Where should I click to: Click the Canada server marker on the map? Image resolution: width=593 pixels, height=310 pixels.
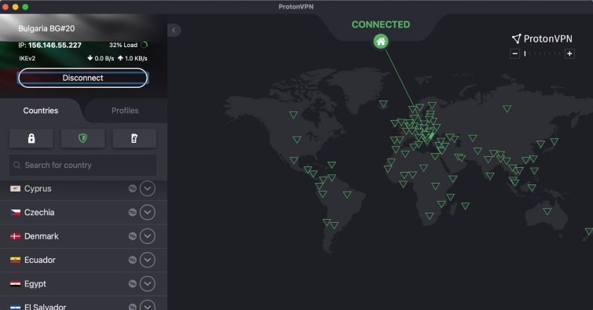point(294,115)
